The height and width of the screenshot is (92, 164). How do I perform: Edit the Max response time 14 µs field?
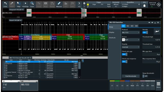point(151,62)
